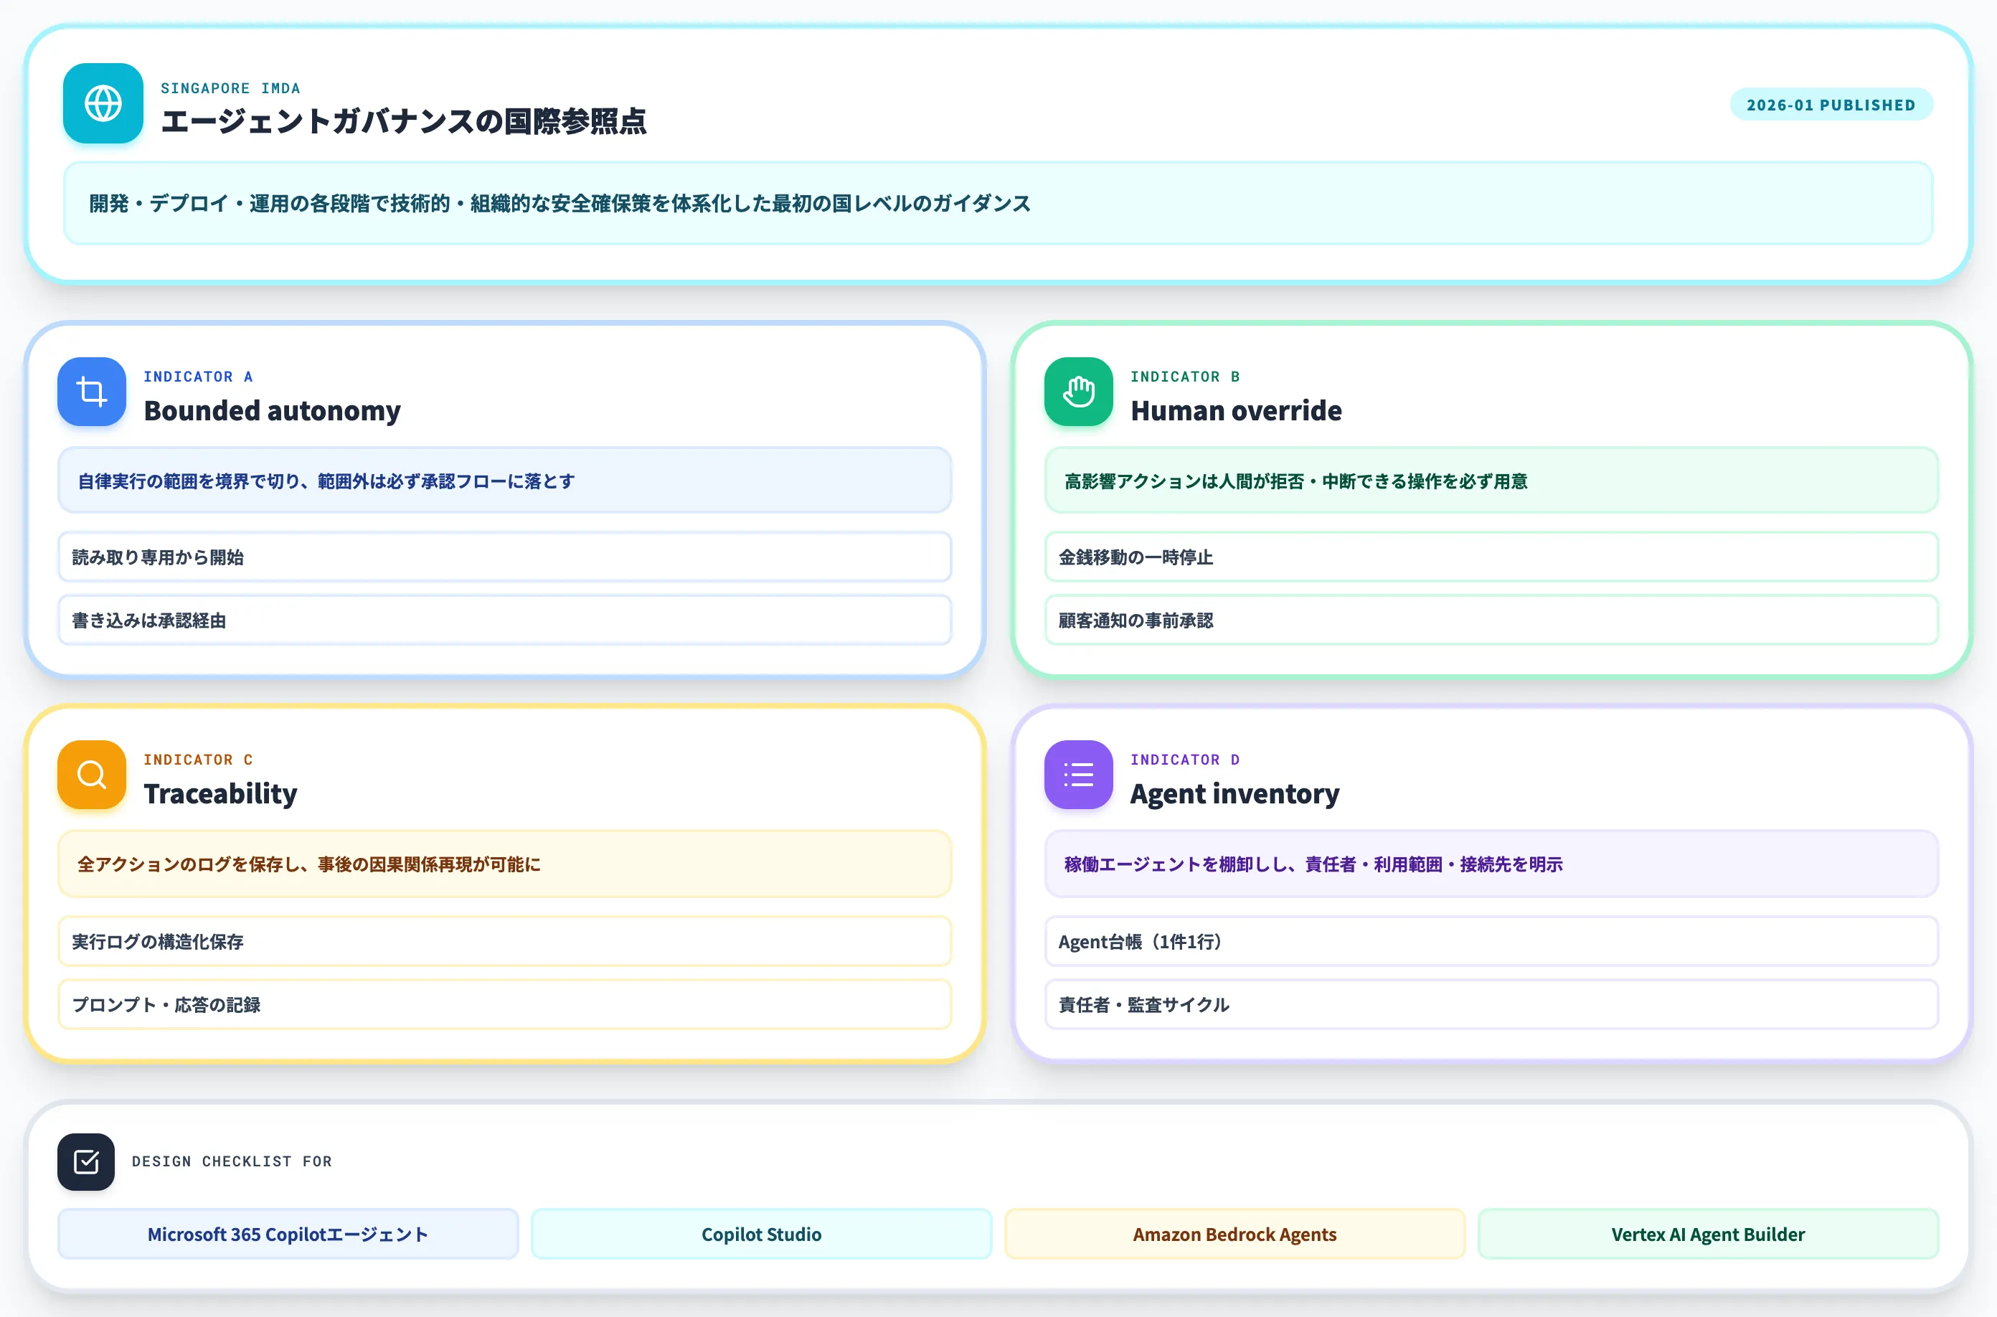Click the 金銭移動の一時停止 item
Viewport: 1997px width, 1317px height.
[x=1491, y=557]
